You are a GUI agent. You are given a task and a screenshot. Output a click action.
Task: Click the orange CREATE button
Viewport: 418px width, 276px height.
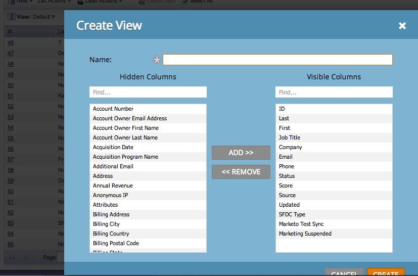coord(386,272)
